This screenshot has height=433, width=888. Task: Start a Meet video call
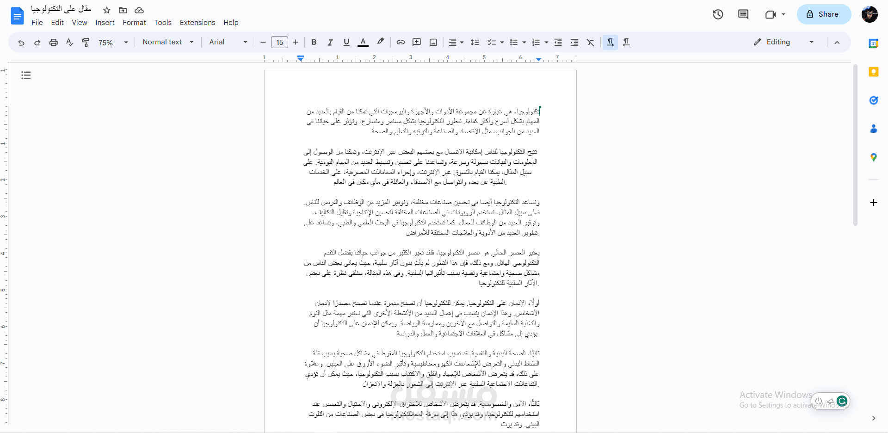click(770, 14)
